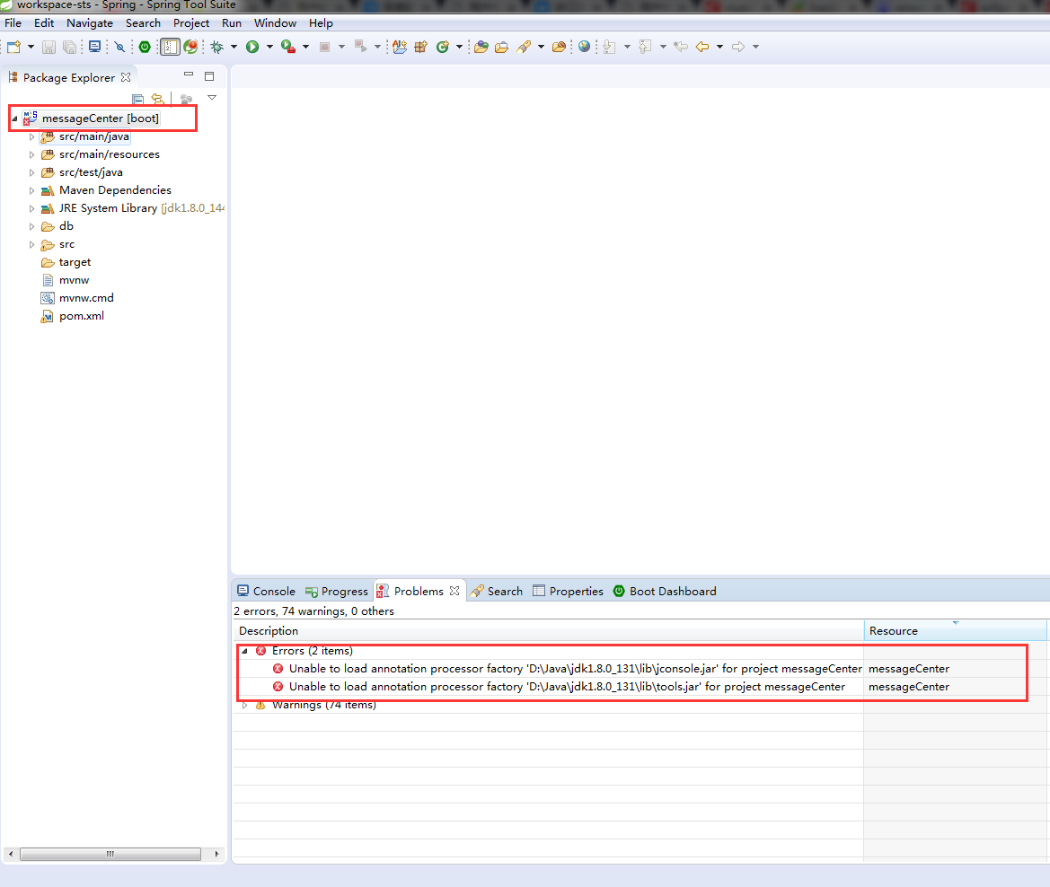Expand the src/test/java folder

[31, 172]
